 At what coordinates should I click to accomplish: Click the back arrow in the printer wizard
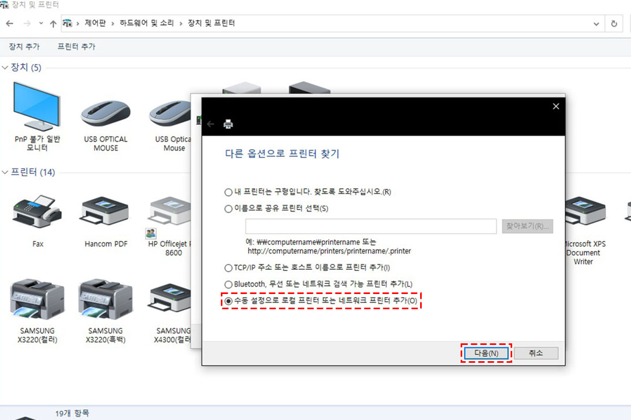(x=211, y=124)
